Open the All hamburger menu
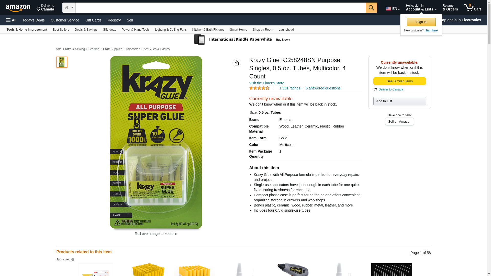This screenshot has height=276, width=491. [11, 20]
